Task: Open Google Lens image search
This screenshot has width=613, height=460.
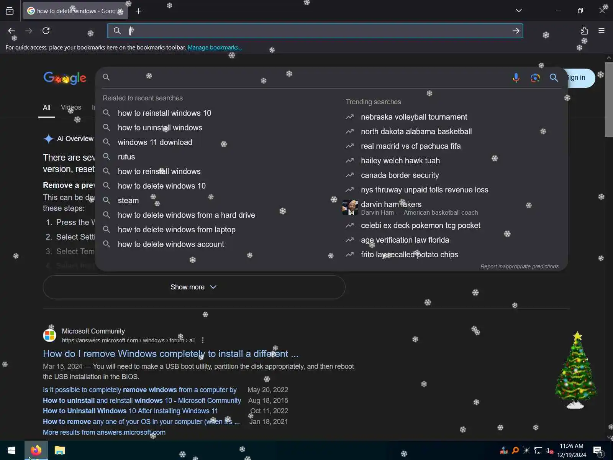Action: tap(535, 78)
